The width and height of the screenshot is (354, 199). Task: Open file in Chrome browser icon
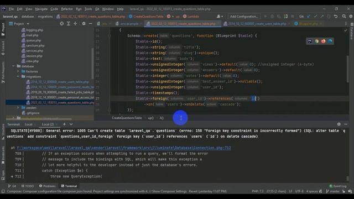click(316, 41)
